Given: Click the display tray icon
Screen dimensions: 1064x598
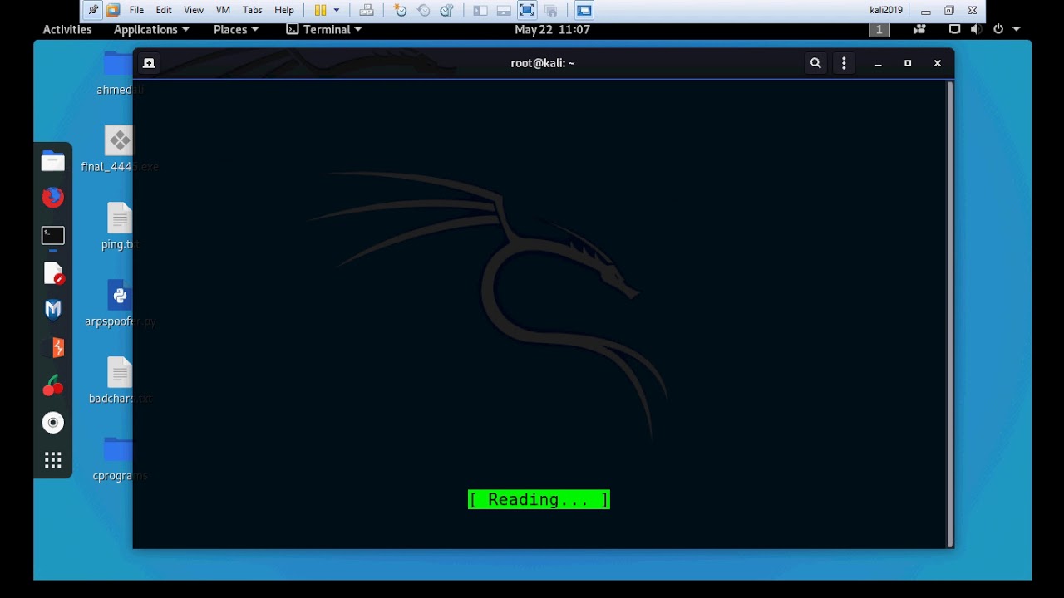Looking at the screenshot, I should (x=954, y=29).
